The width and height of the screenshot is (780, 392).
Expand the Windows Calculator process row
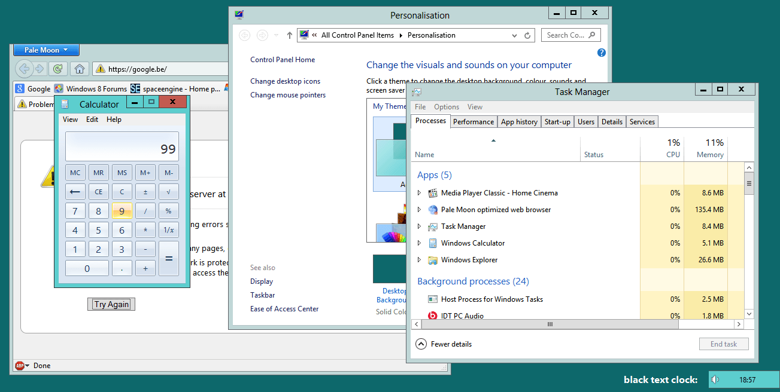419,243
